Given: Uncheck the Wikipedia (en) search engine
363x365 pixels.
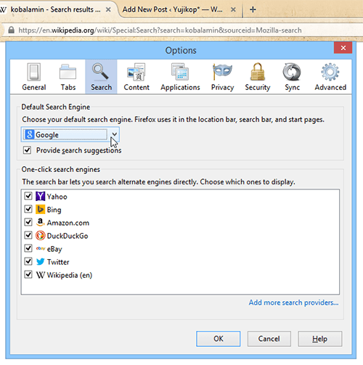Looking at the screenshot, I should (x=28, y=274).
